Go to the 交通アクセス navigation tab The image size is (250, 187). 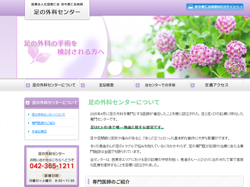pos(216,85)
